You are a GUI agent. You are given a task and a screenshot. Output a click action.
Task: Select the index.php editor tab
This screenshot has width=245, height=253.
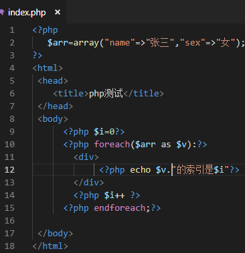33,12
